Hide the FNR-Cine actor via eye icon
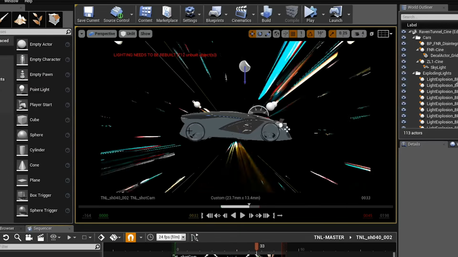The width and height of the screenshot is (458, 257). coord(404,49)
